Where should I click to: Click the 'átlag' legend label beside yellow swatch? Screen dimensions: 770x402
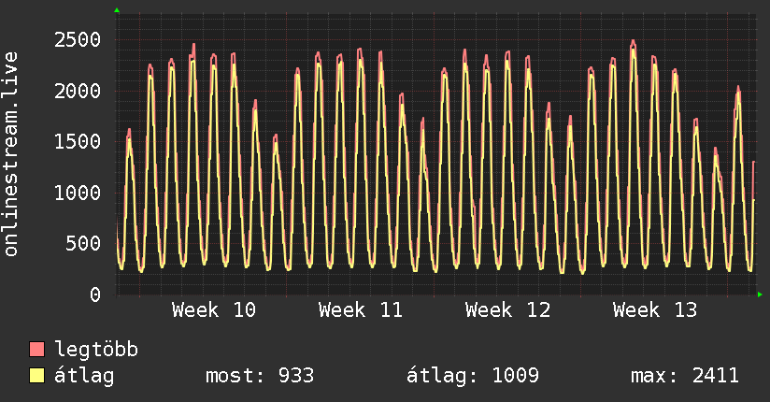point(84,376)
